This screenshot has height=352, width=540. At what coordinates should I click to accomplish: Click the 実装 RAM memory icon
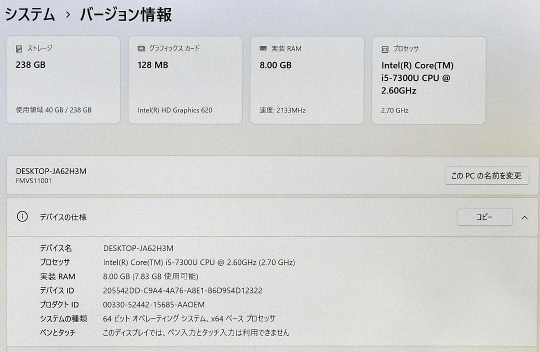[x=262, y=48]
